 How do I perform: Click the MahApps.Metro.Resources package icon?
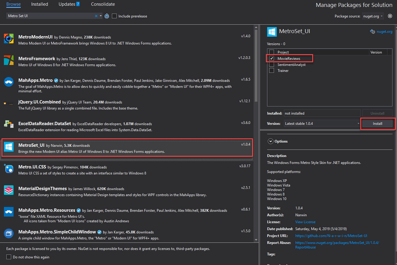point(9,212)
